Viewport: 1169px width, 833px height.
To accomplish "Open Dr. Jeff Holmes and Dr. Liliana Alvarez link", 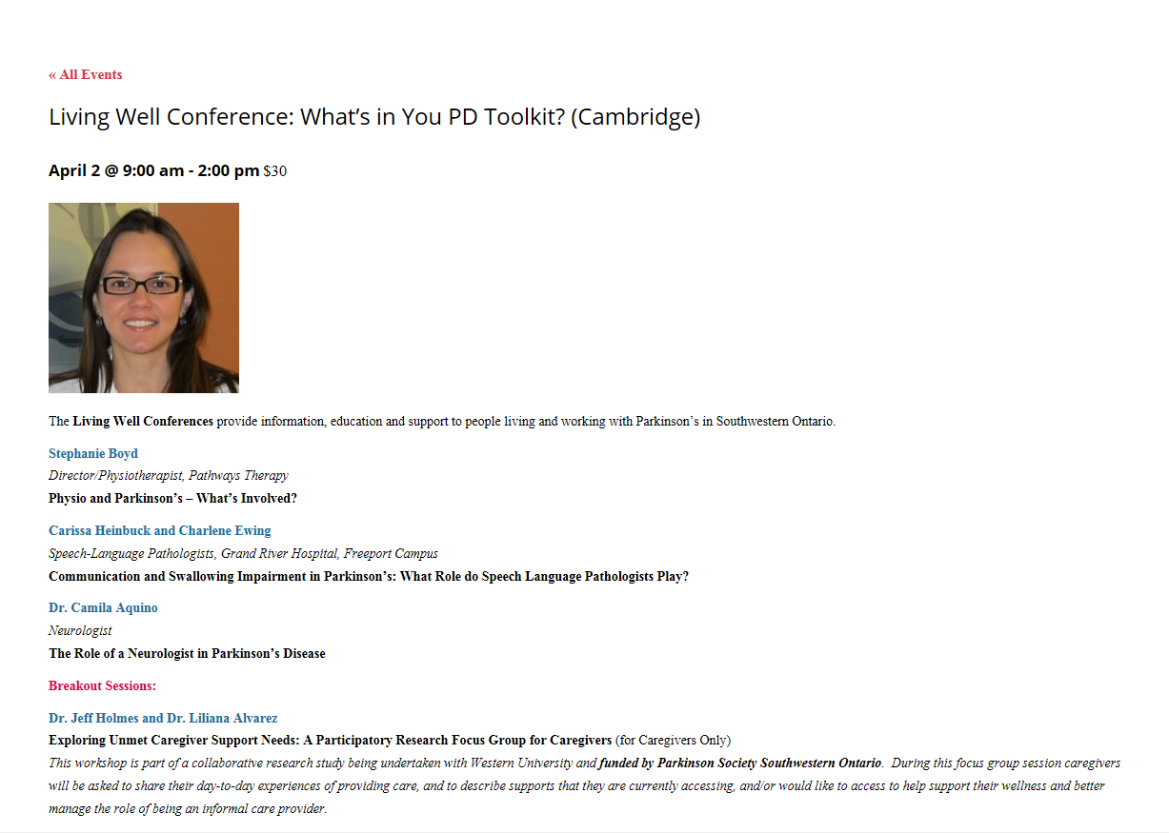I will [x=163, y=718].
